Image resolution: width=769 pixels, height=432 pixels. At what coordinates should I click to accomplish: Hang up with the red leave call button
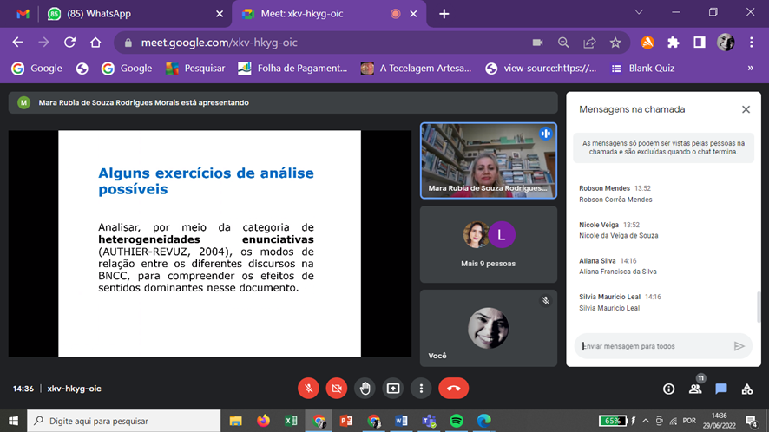click(x=453, y=389)
